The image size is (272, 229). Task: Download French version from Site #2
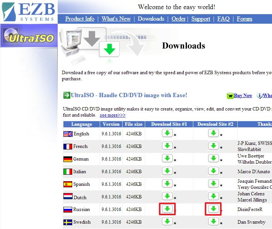pyautogui.click(x=213, y=146)
